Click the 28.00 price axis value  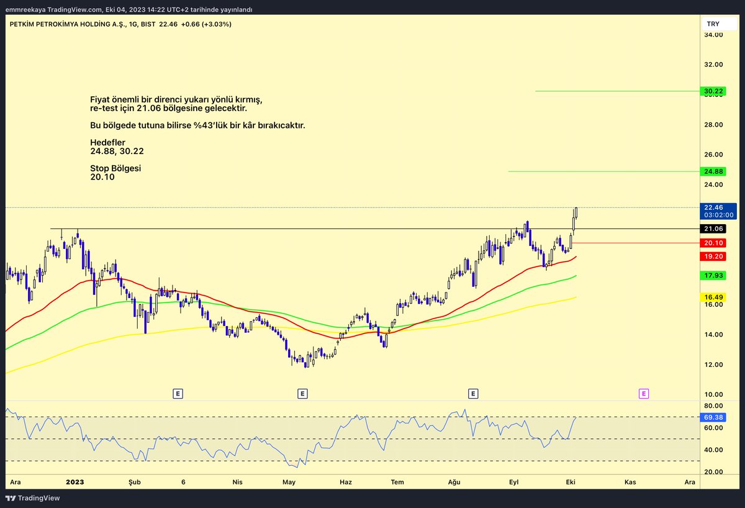tap(713, 125)
